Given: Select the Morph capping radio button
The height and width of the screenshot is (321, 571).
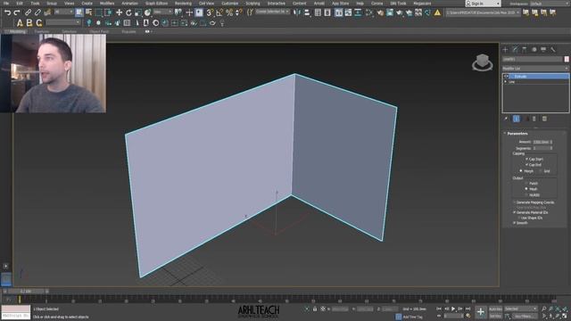Looking at the screenshot, I should (521, 170).
